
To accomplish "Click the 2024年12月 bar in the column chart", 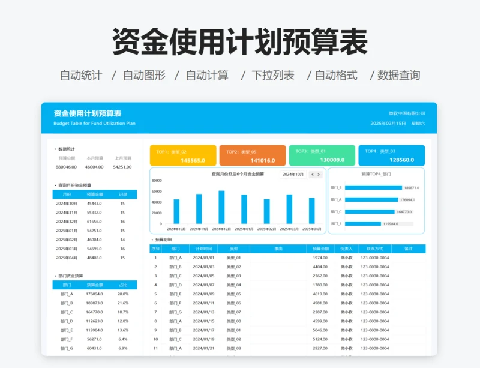I will tap(221, 207).
